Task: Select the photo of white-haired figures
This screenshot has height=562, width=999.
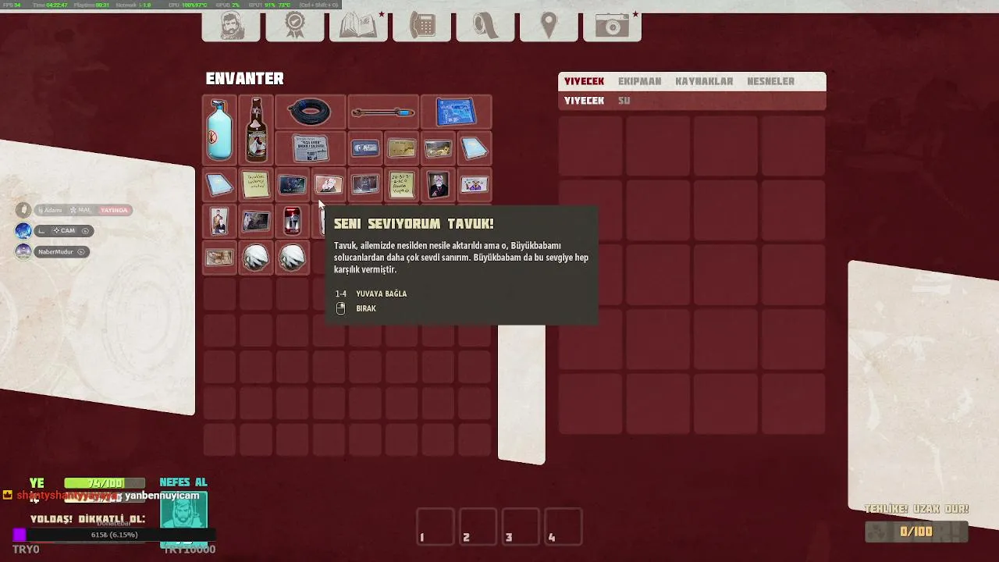Action: click(329, 185)
